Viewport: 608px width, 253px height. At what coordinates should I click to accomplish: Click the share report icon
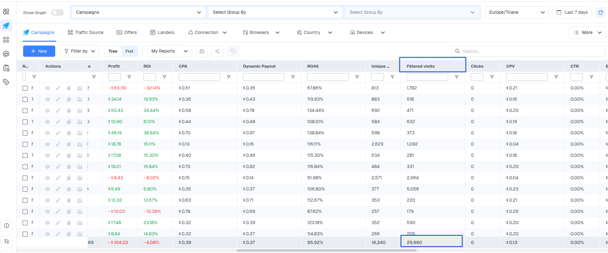(217, 51)
